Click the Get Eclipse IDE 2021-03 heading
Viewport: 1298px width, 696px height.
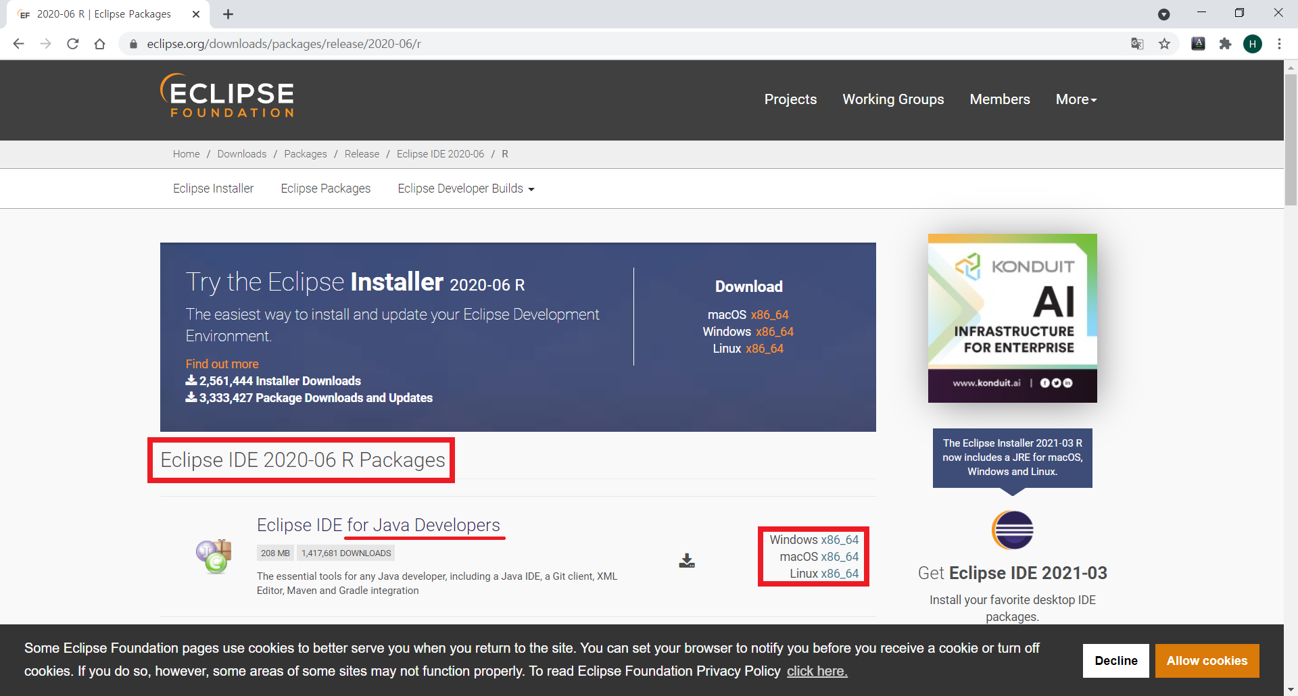[1012, 573]
